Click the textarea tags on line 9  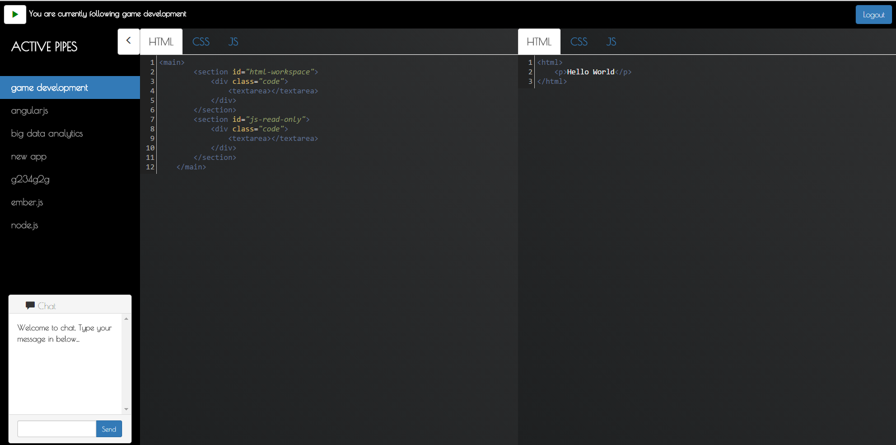(x=273, y=139)
